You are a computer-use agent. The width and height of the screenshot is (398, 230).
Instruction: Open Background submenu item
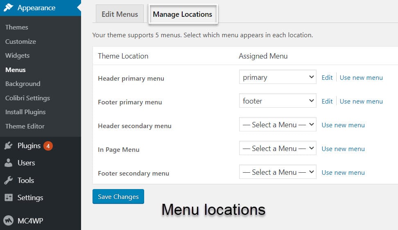point(23,83)
